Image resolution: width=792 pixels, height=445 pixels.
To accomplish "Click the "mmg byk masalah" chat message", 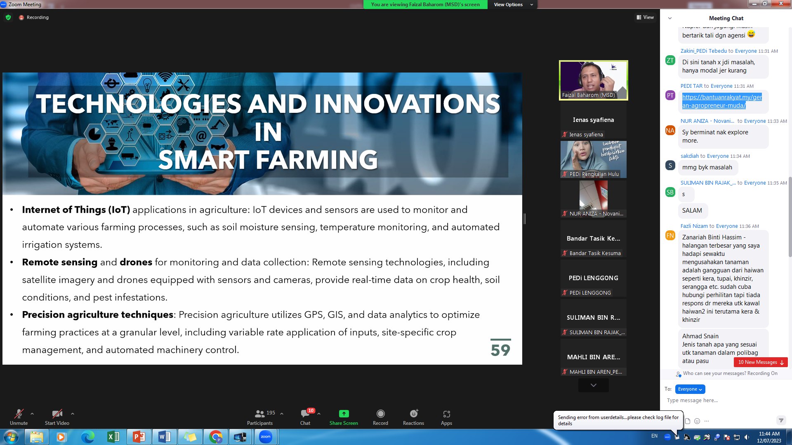I will pyautogui.click(x=707, y=167).
